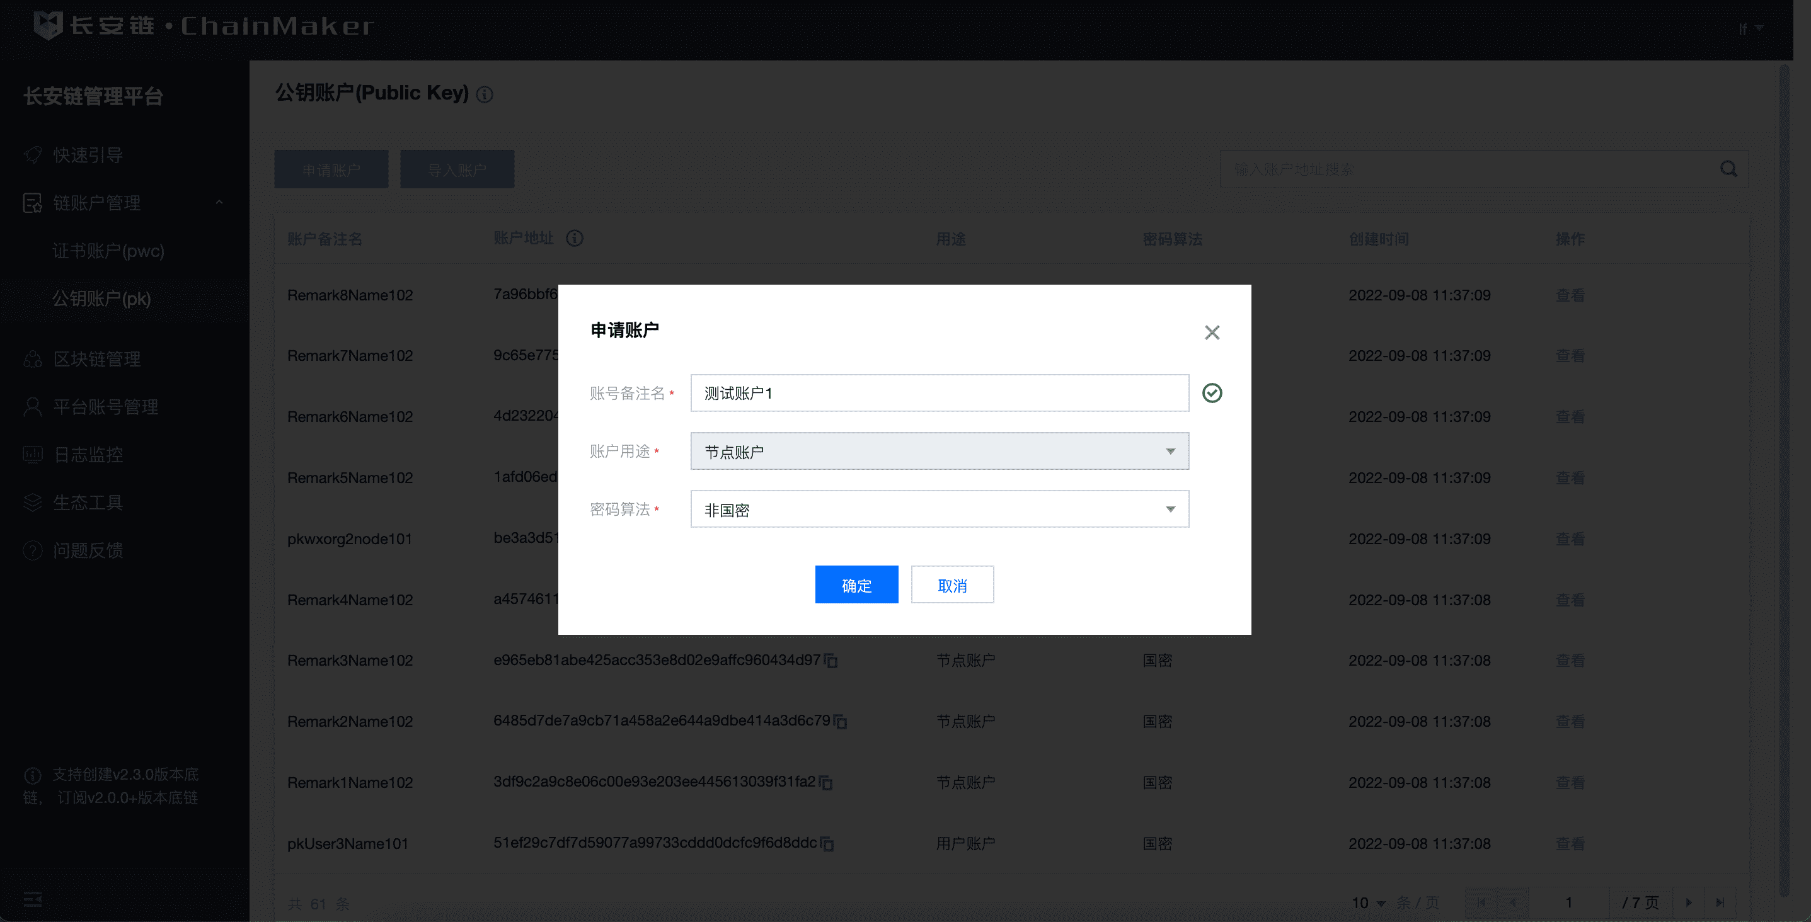Go to the next page arrow in pagination

coord(1689,903)
